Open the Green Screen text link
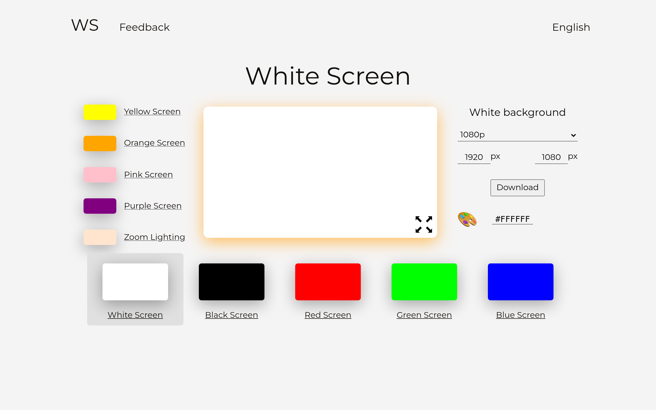This screenshot has height=410, width=656. 424,315
